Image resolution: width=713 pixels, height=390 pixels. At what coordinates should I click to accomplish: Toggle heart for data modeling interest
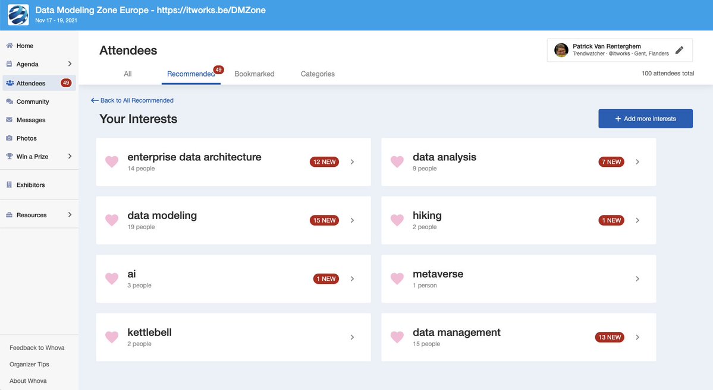pyautogui.click(x=112, y=220)
